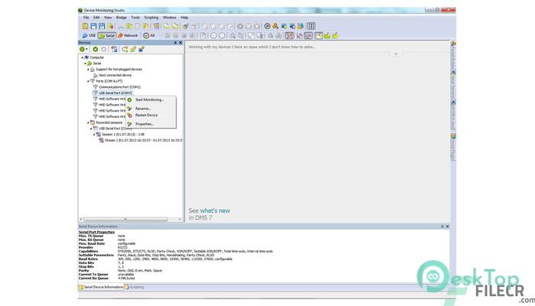This screenshot has width=535, height=306.
Task: Click the Max. Baud Rate row
Action: point(107,244)
